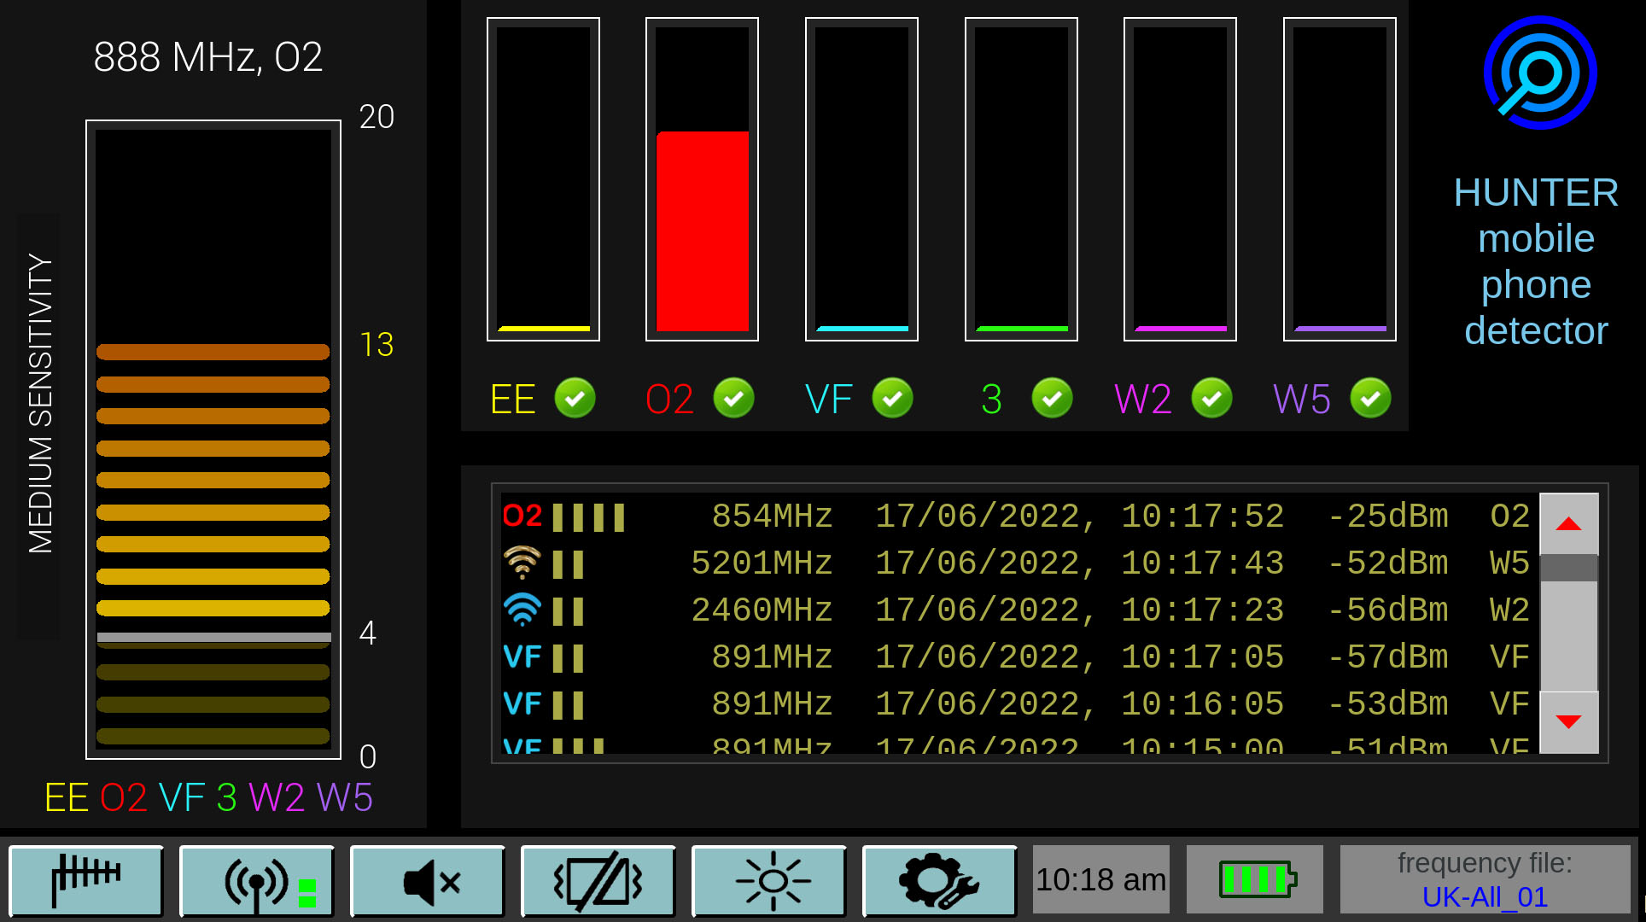Toggle the EE band green checkmark
Image resolution: width=1646 pixels, height=922 pixels.
click(x=575, y=398)
